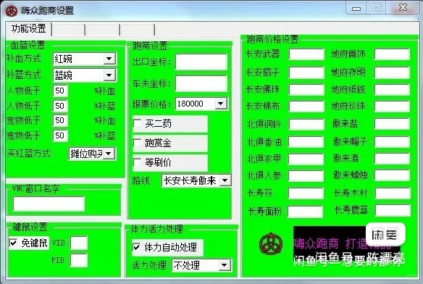Open the third blank tab
The width and height of the screenshot is (423, 284).
click(x=103, y=30)
